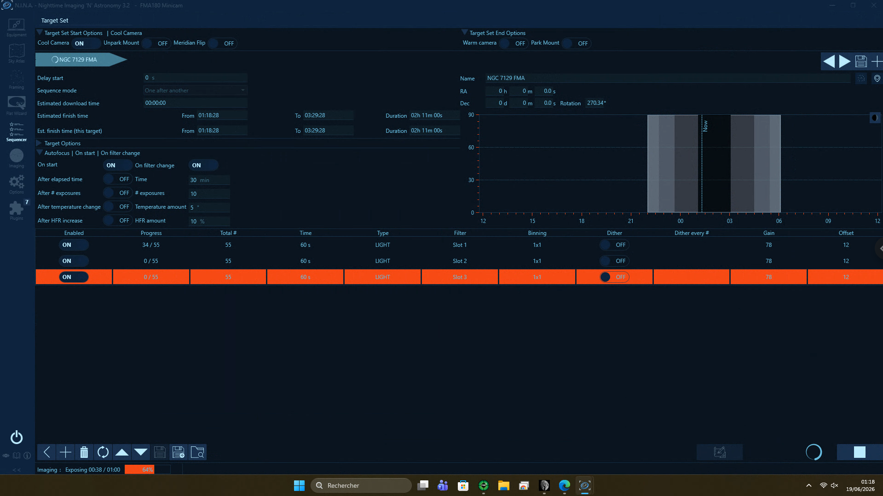Toggle Park Mount switch
Screen dimensions: 883x496
pos(576,44)
